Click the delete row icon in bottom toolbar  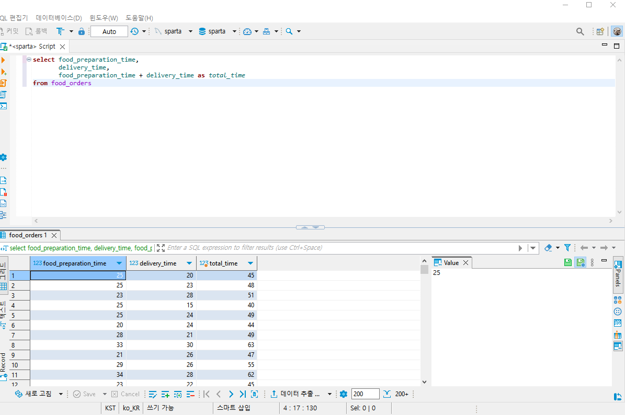point(190,394)
